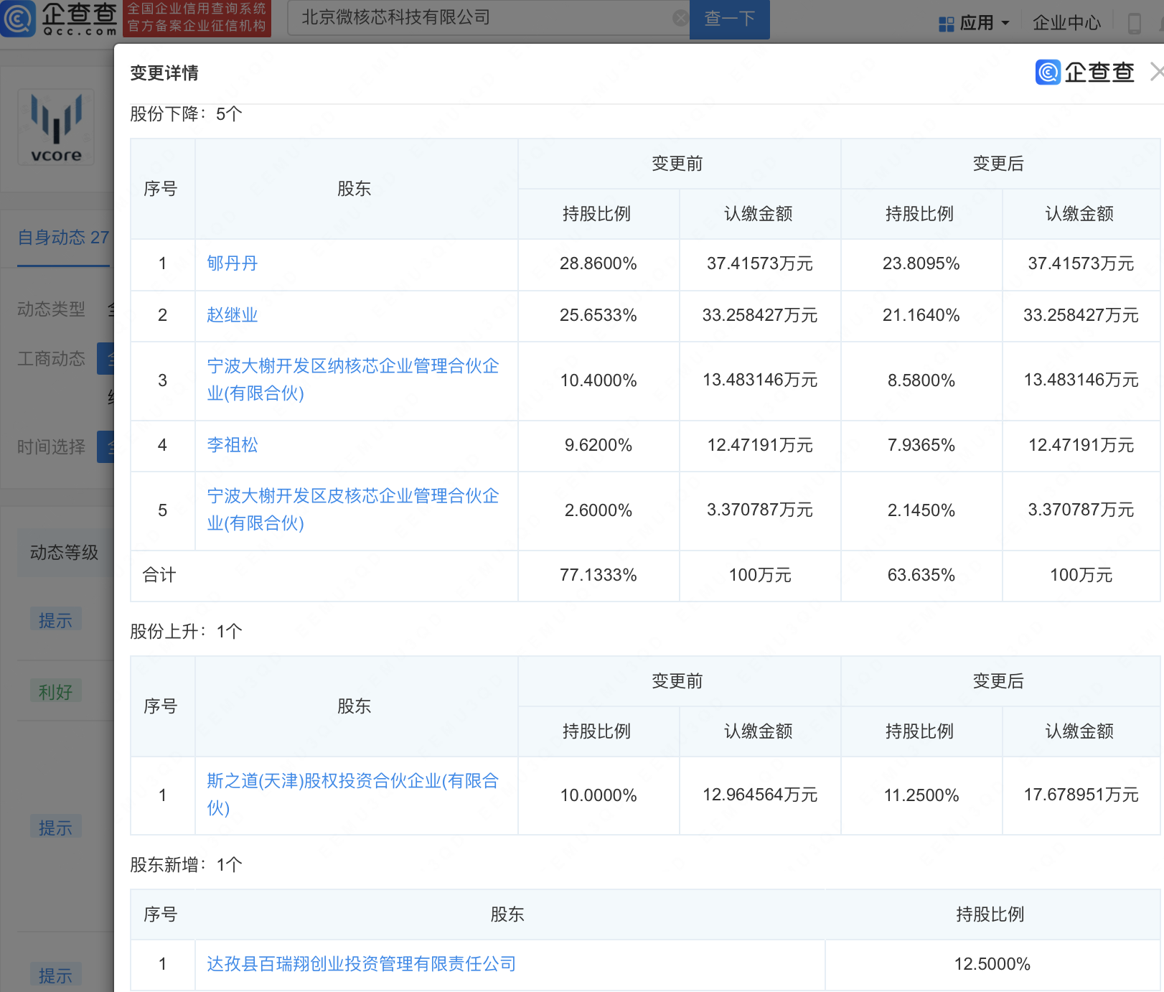
Task: Click the 全国企业信用查询系统 banner
Action: pos(197,18)
